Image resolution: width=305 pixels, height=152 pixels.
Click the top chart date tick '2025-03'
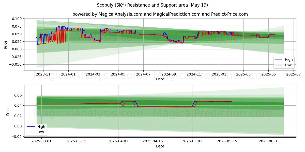click(x=243, y=74)
